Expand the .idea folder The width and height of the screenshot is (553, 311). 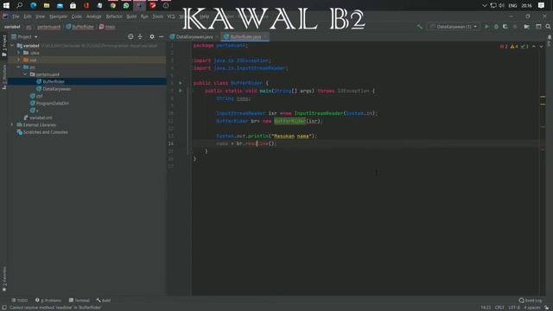pyautogui.click(x=19, y=53)
